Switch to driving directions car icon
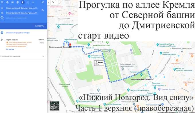The height and width of the screenshot is (113, 195). (12, 2)
